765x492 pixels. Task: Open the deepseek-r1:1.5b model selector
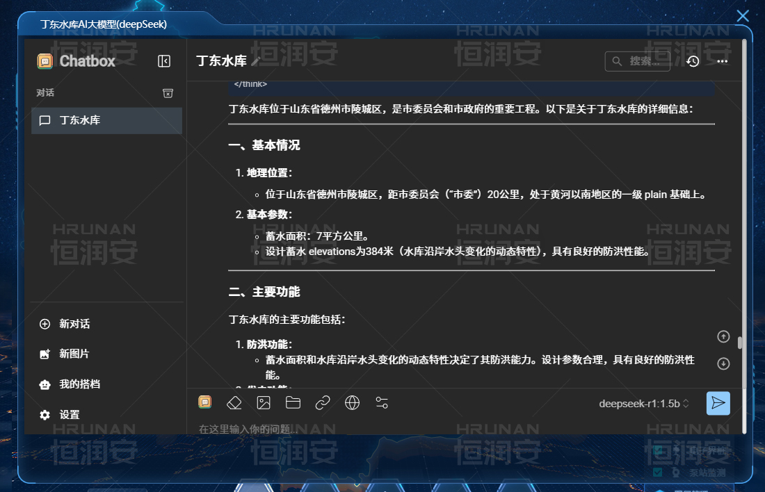coord(644,404)
